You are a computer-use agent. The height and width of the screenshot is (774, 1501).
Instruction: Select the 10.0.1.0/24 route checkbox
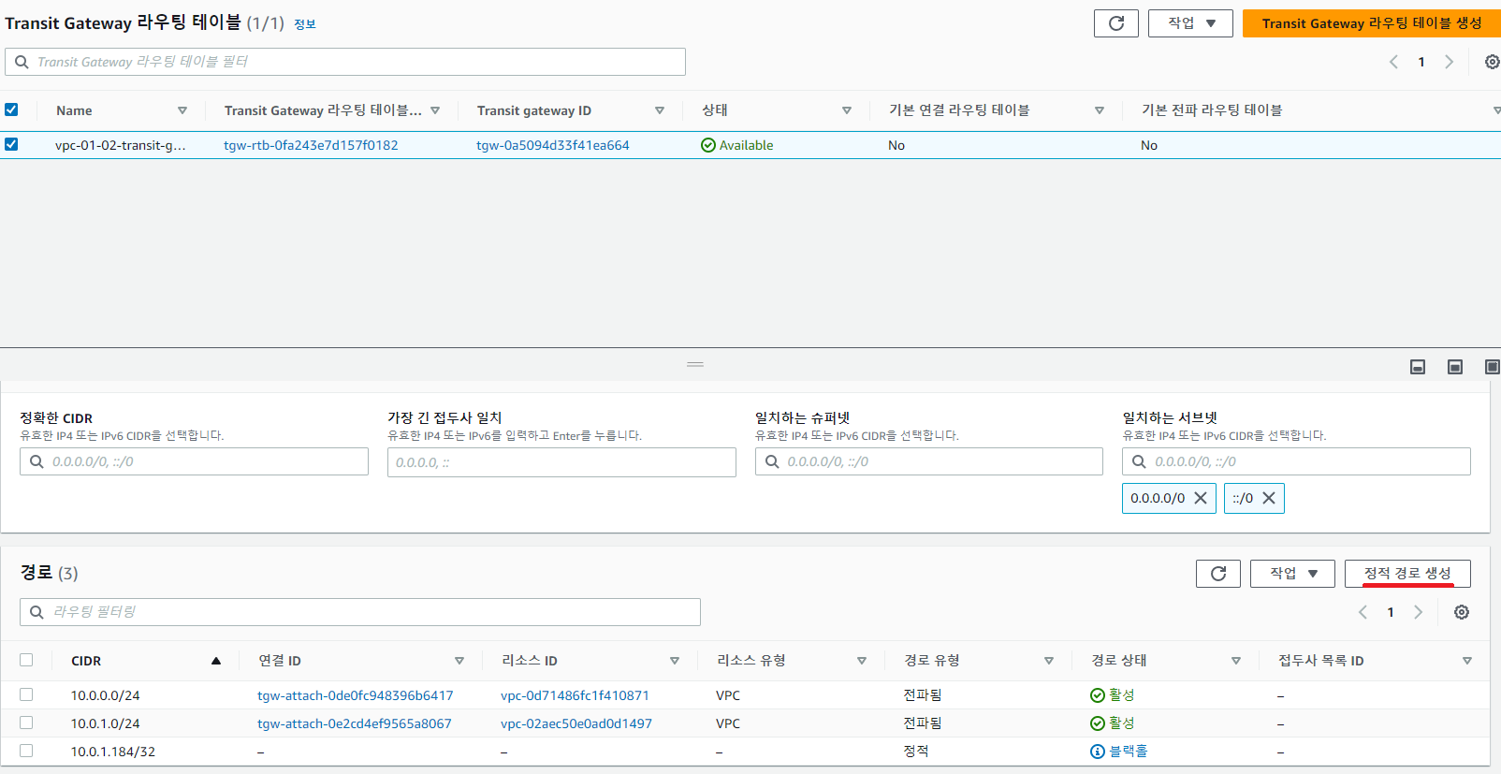(x=26, y=723)
